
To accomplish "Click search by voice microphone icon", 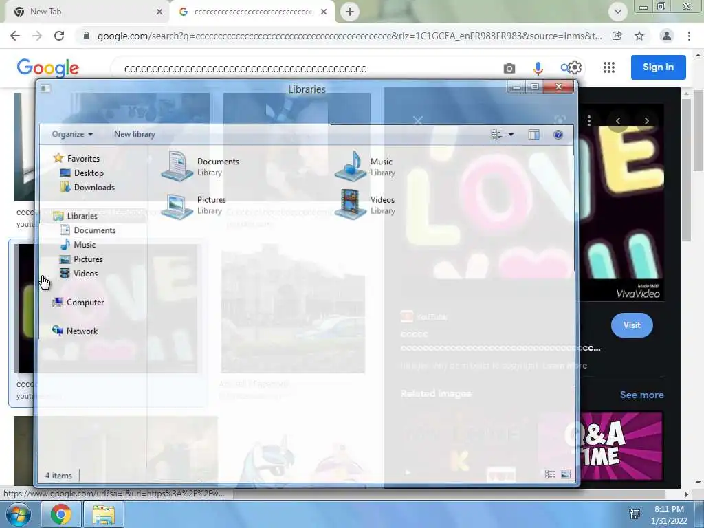I will click(538, 68).
